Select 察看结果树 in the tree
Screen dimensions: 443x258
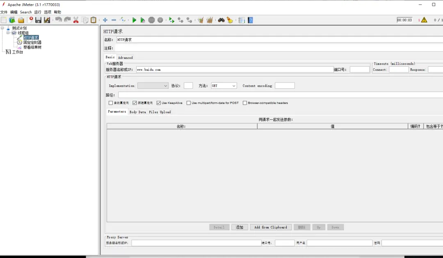pyautogui.click(x=32, y=47)
